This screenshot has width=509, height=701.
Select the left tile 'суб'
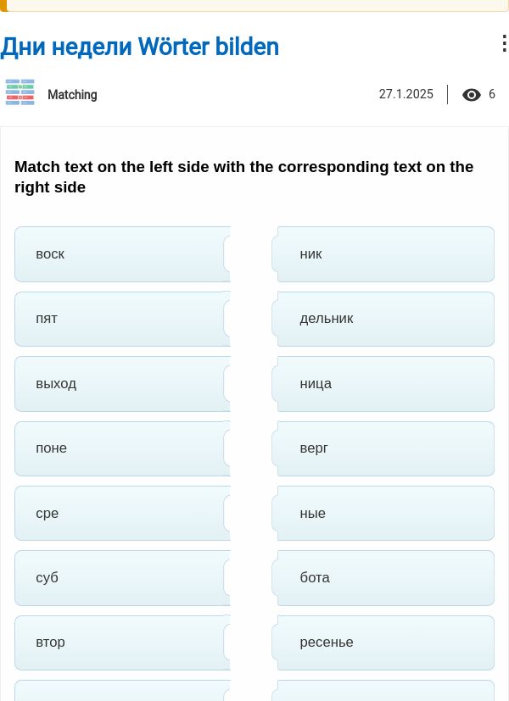coord(122,578)
